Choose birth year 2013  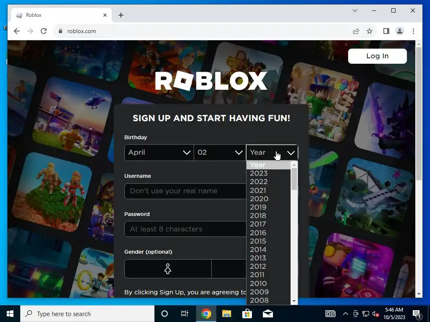[x=268, y=258]
